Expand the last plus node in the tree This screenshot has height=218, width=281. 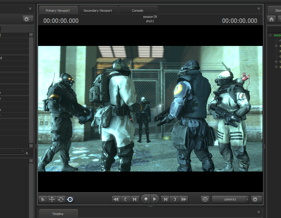pos(276,67)
